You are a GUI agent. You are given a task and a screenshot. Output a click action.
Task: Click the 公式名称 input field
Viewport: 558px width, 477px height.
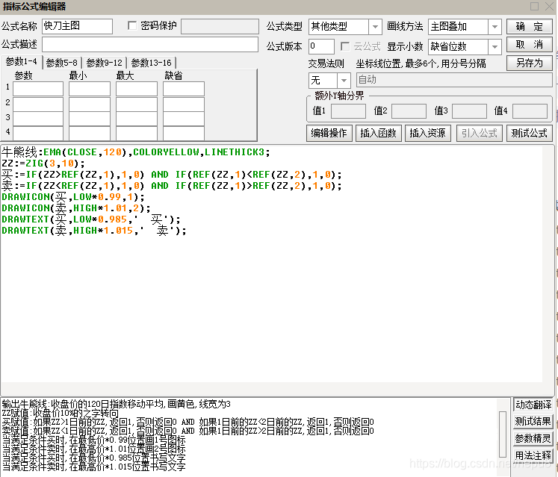click(77, 26)
